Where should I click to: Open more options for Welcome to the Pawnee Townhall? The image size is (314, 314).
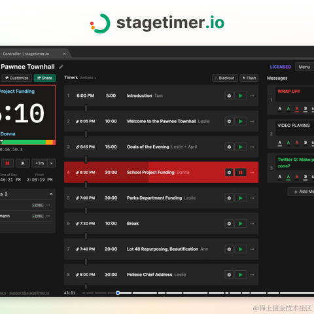[x=252, y=121]
